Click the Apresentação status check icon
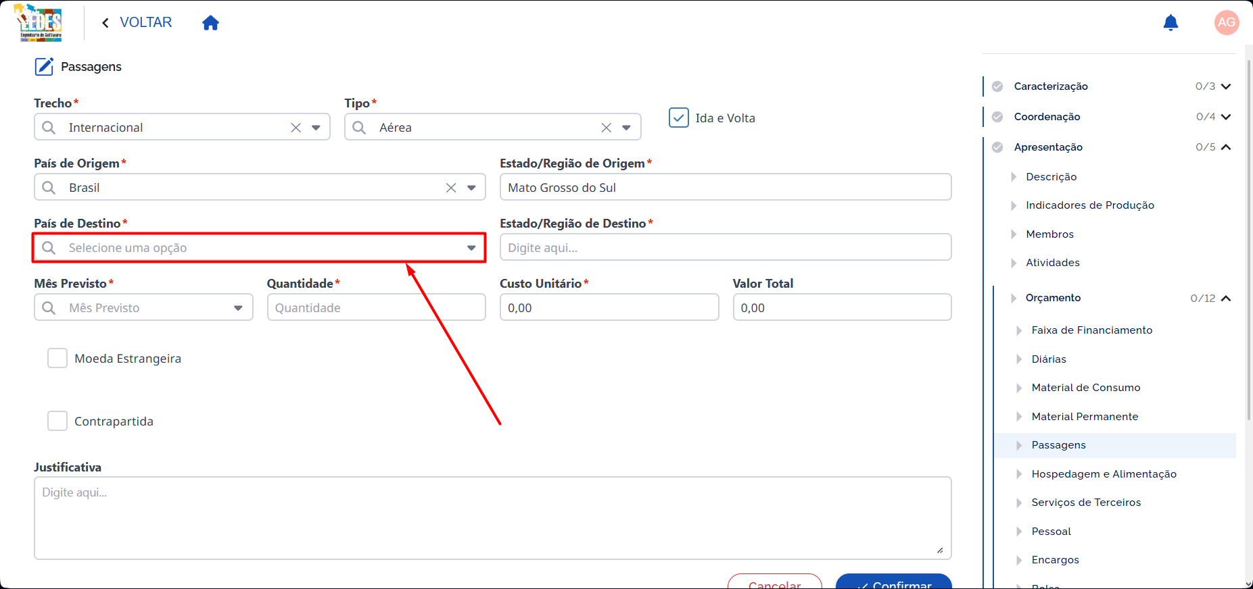The height and width of the screenshot is (589, 1253). pyautogui.click(x=997, y=147)
